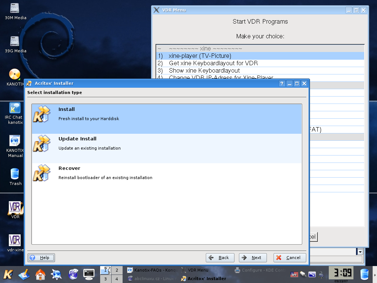Open the KANOTIX Manual desktop icon
This screenshot has height=283, width=377.
tap(14, 146)
